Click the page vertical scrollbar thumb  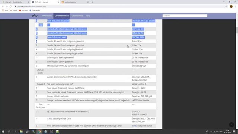pyautogui.click(x=237, y=30)
